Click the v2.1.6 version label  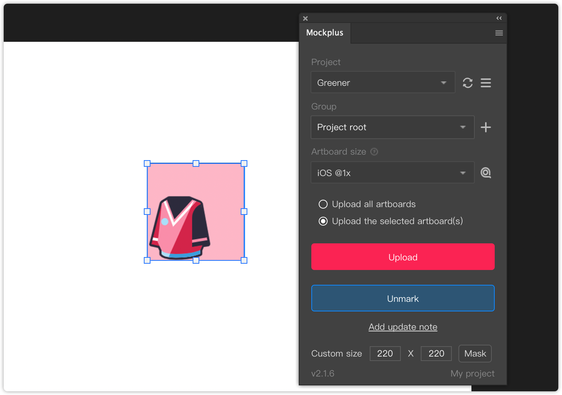point(323,374)
